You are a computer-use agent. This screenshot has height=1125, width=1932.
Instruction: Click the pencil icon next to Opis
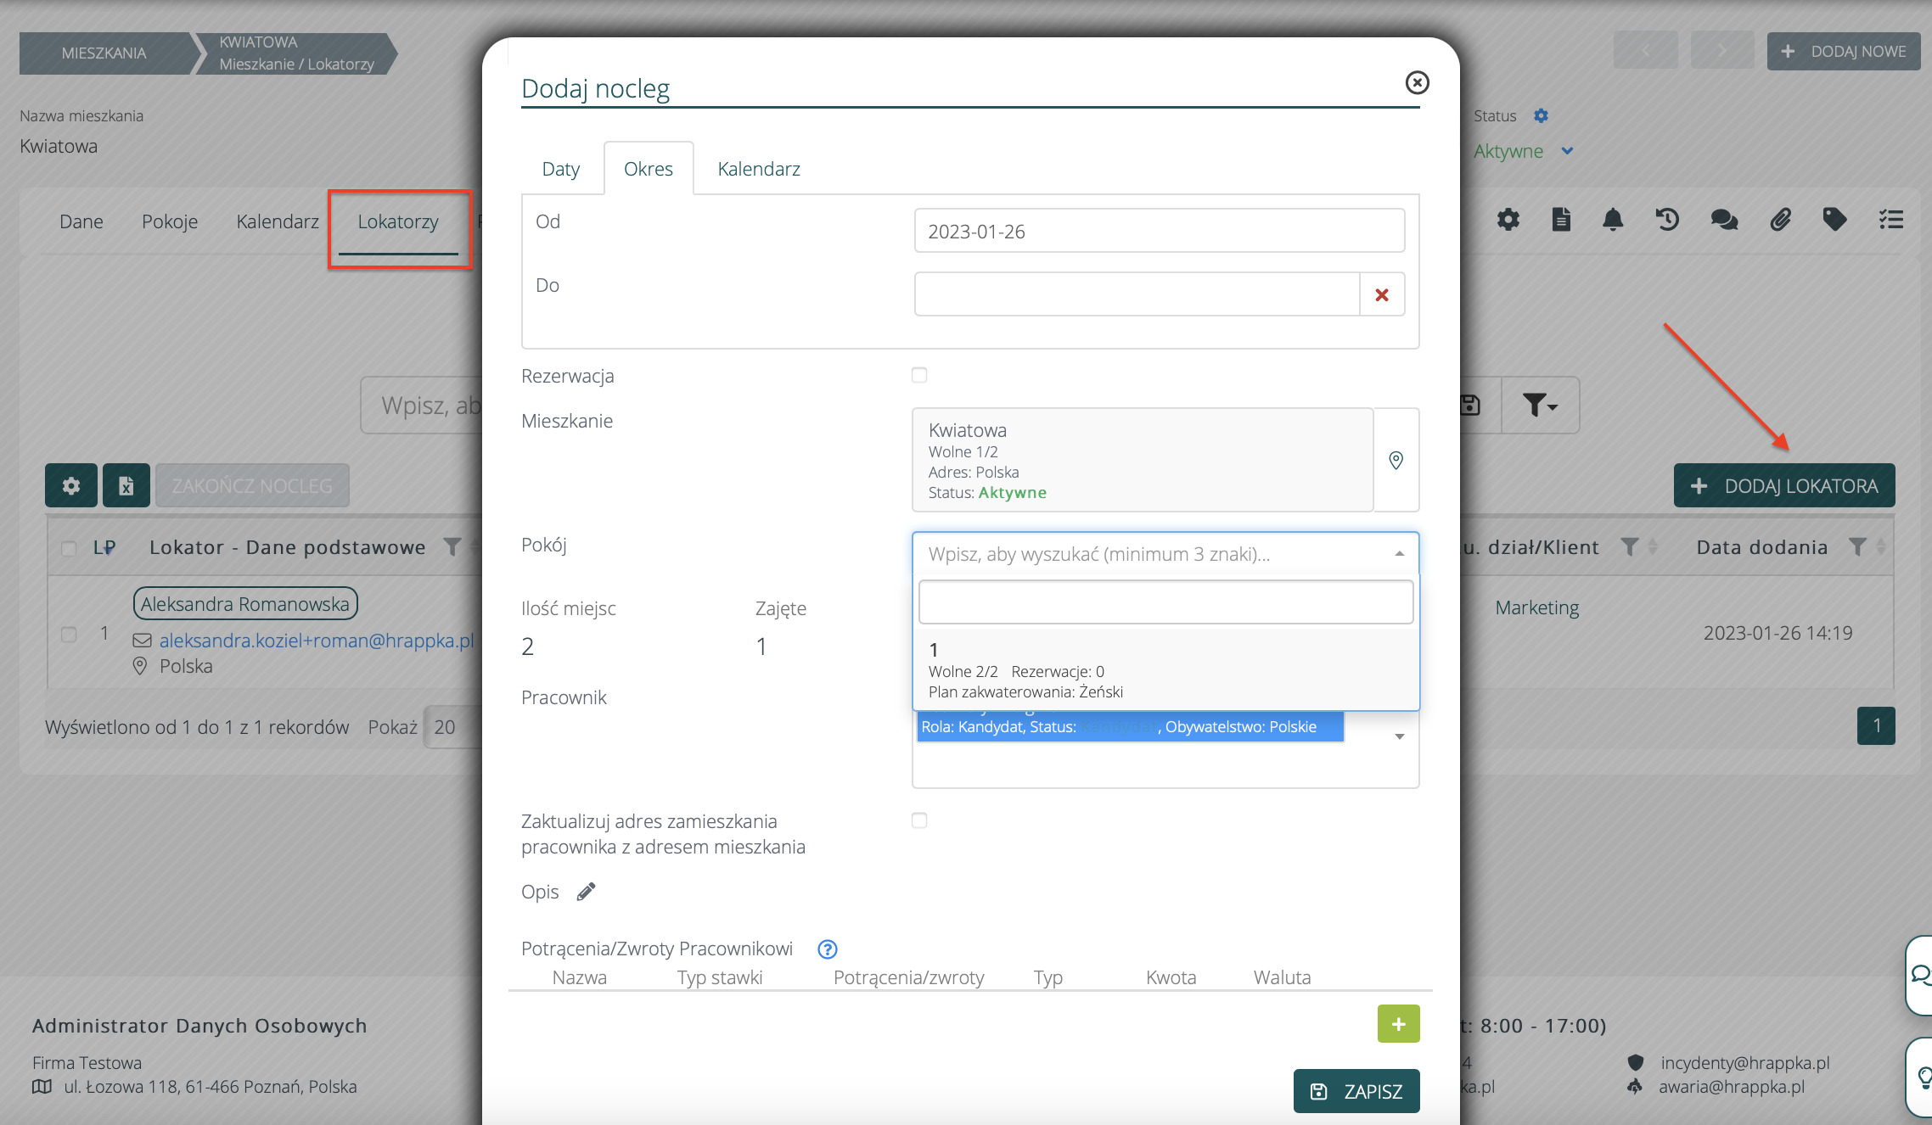pos(586,892)
